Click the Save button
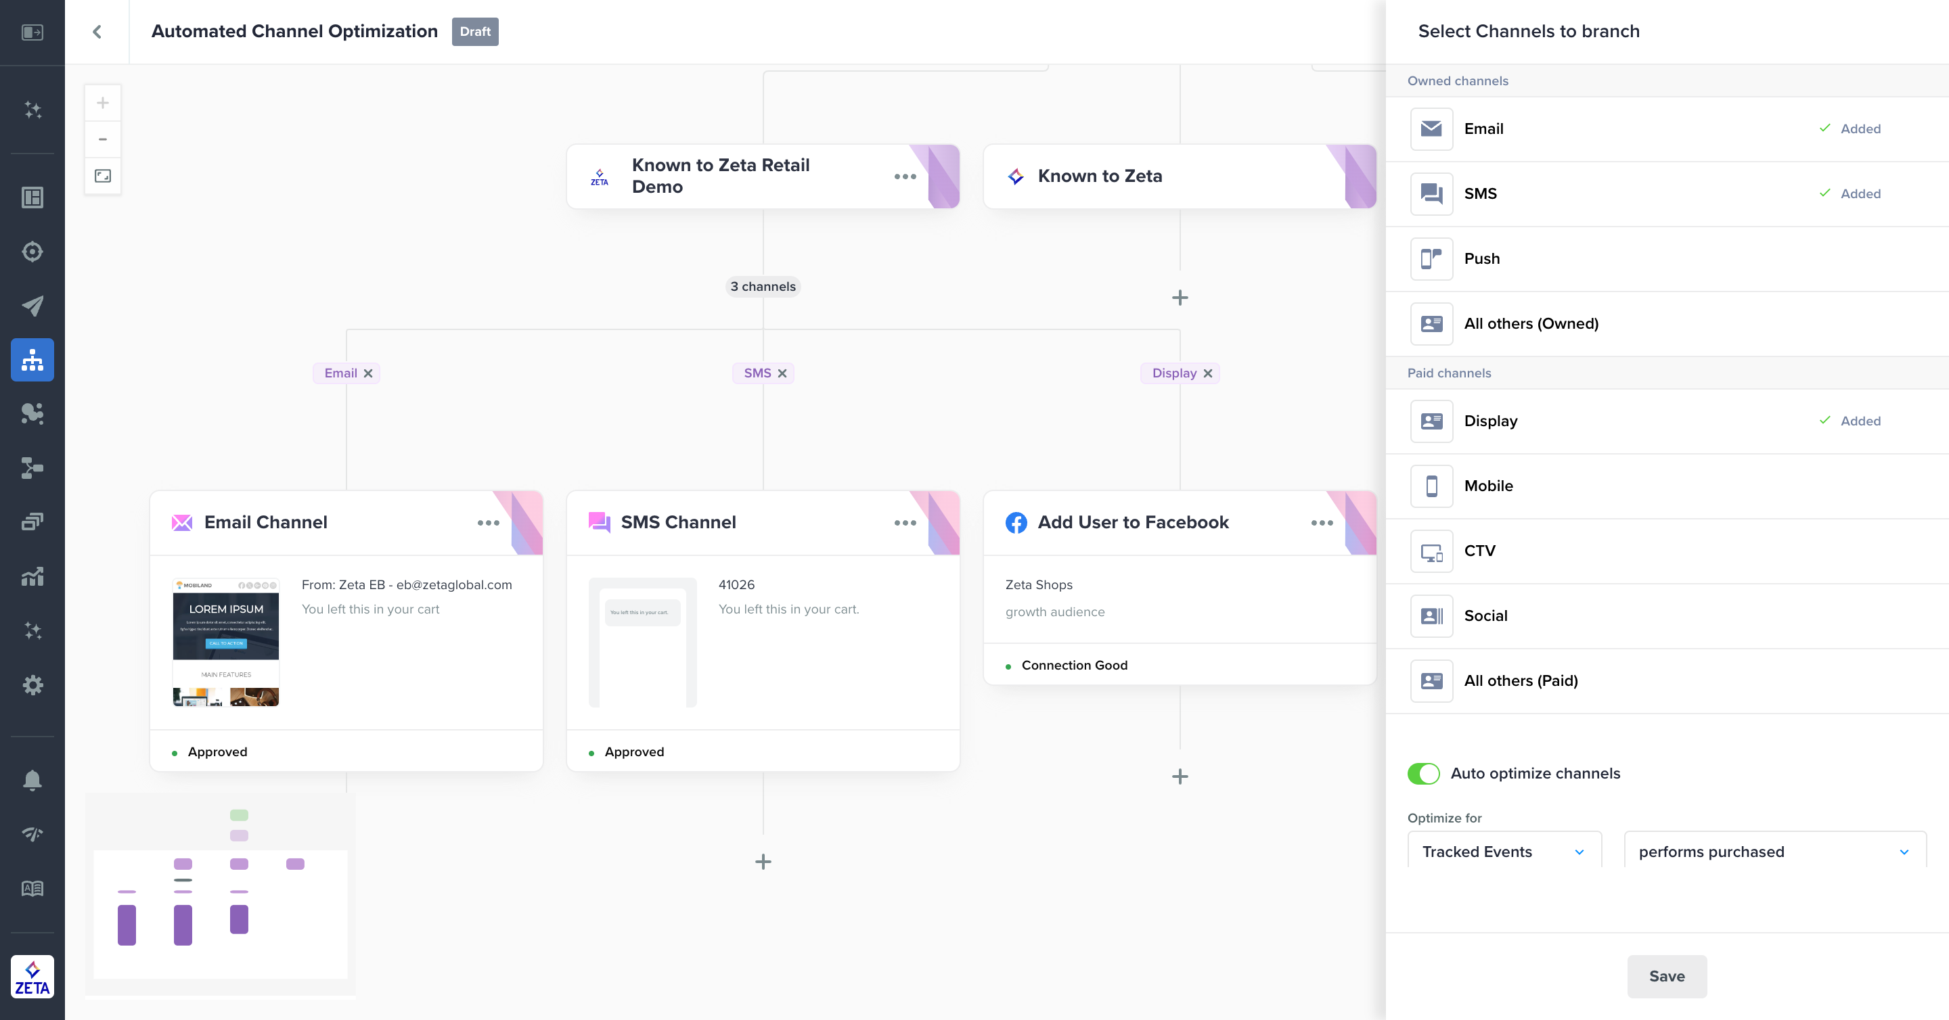This screenshot has width=1949, height=1020. (1666, 976)
